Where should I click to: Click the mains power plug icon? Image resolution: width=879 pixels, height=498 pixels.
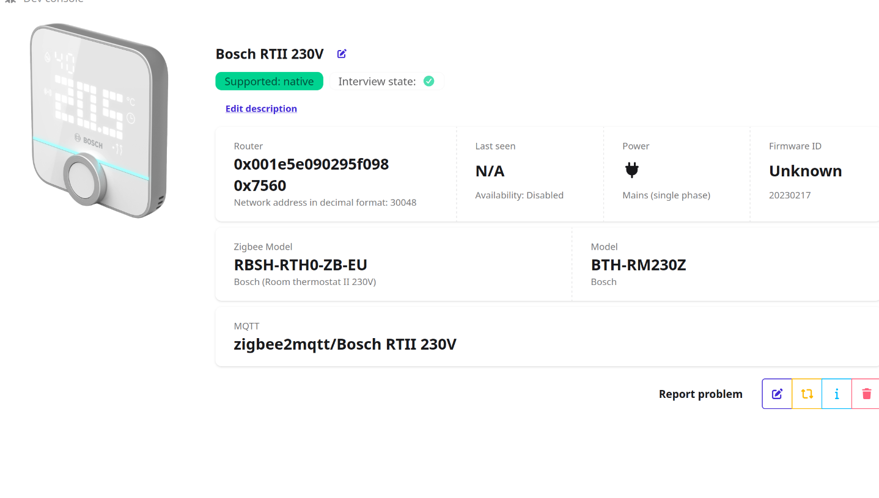tap(631, 171)
